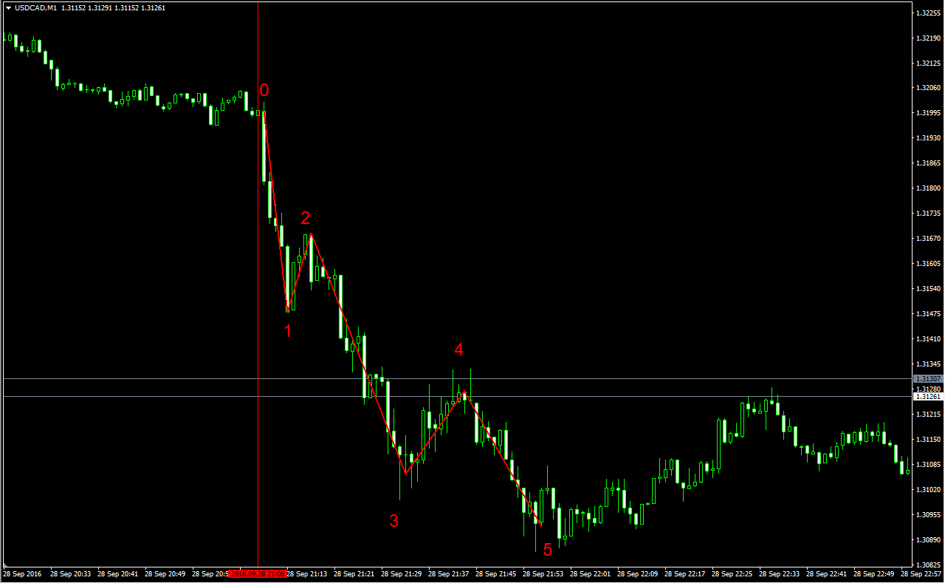Click price axis label 1.31670
945x583 pixels.
pyautogui.click(x=927, y=239)
